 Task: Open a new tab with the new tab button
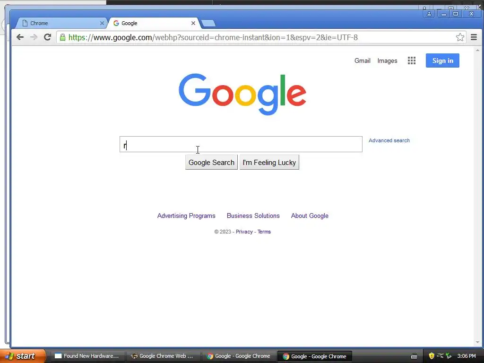pos(208,23)
